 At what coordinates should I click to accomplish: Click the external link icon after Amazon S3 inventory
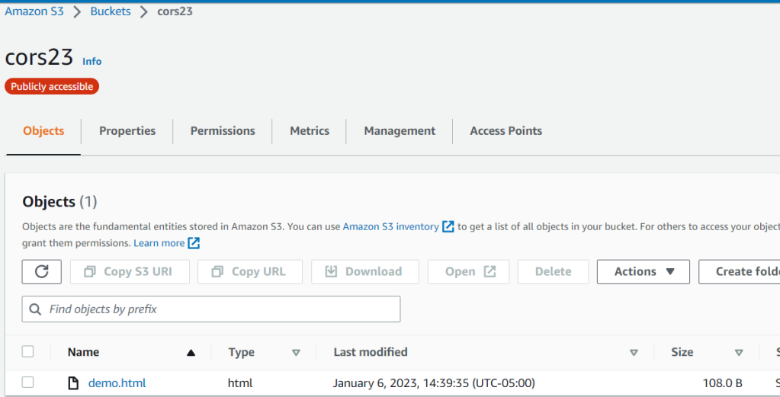[448, 226]
